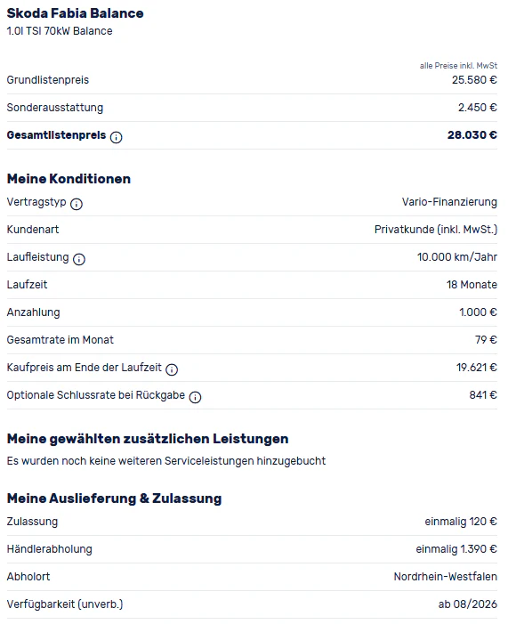Screen dimensions: 508x624
Task: Click the Händlerabholung einmalig 1.390 € value
Action: tap(456, 549)
